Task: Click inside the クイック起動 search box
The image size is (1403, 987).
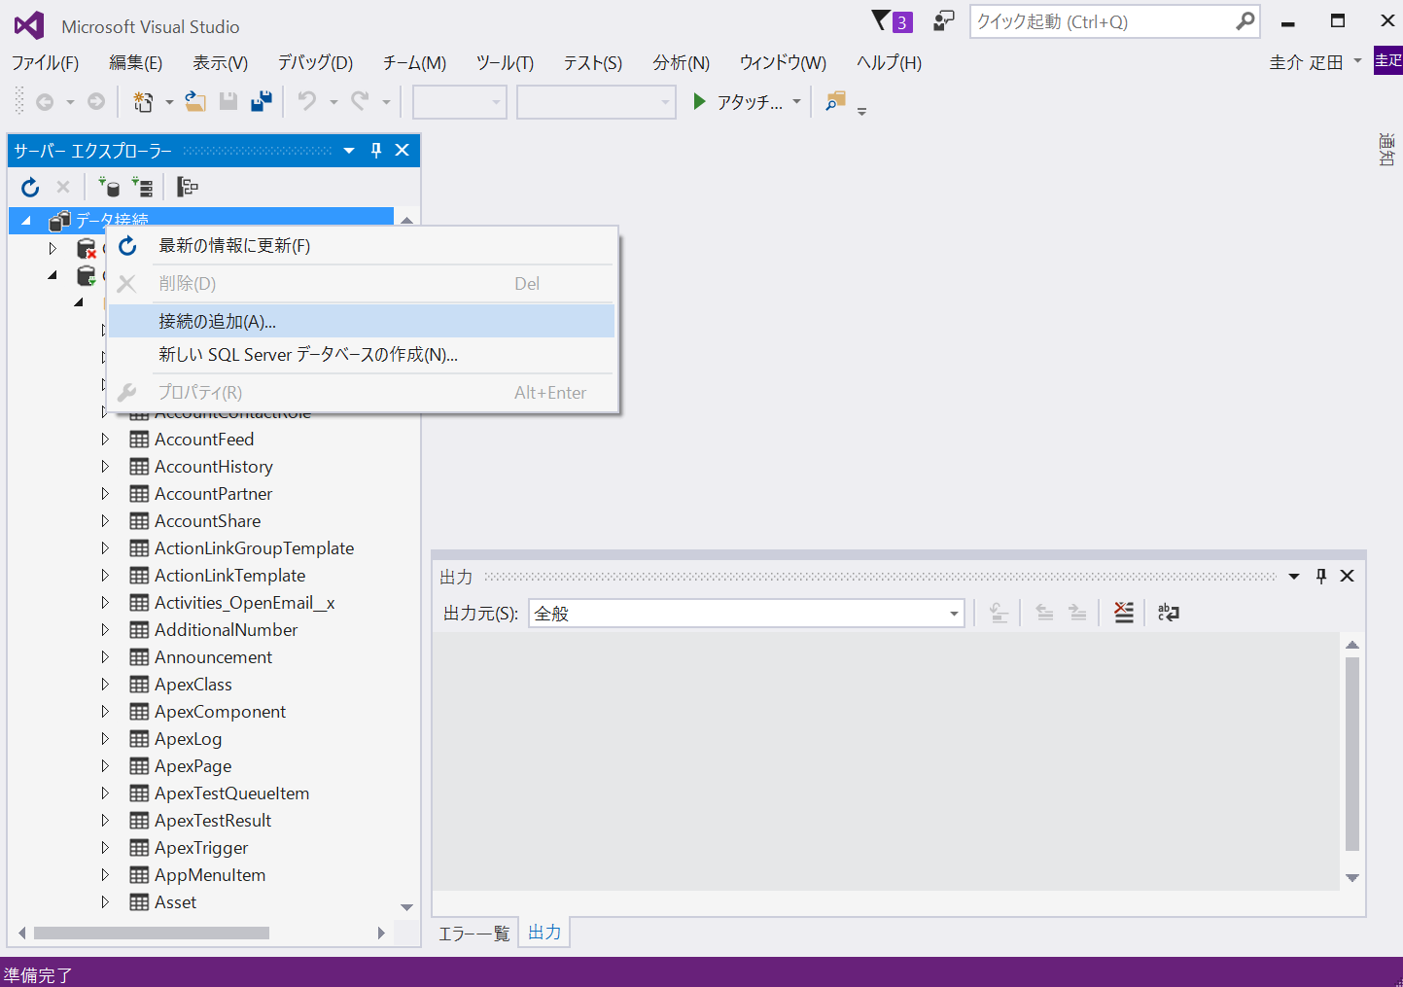Action: click(x=1089, y=21)
